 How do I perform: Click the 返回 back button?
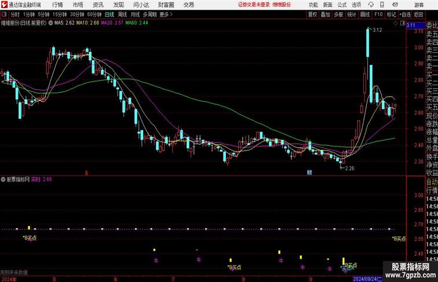pos(418,14)
